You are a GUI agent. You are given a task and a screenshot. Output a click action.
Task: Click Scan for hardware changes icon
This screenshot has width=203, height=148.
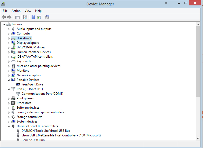[47, 17]
